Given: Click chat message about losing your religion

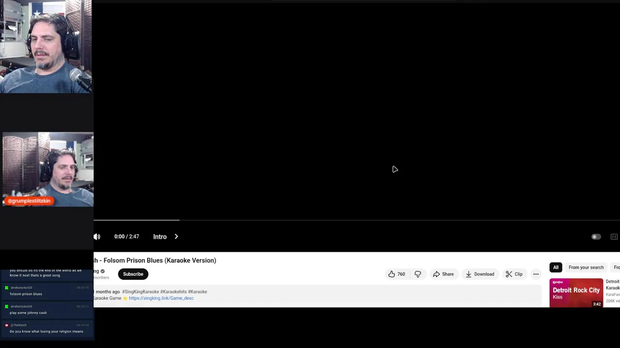Looking at the screenshot, I should click(46, 332).
